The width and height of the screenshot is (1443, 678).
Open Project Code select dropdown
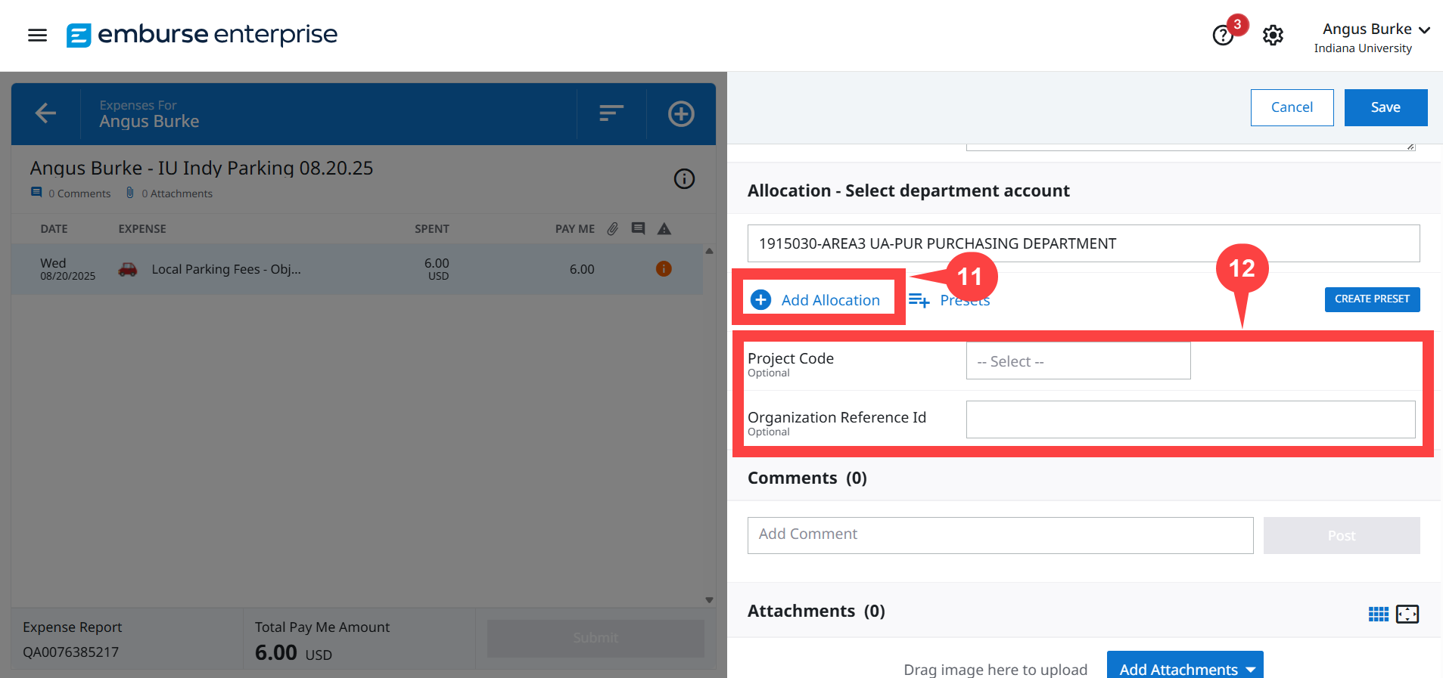point(1078,361)
